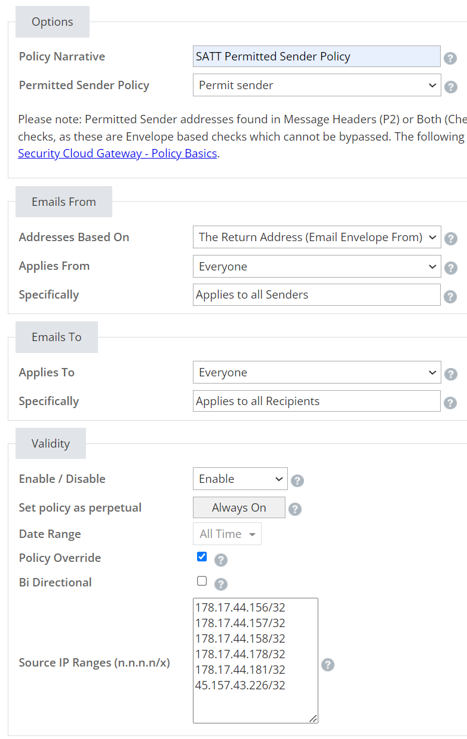The height and width of the screenshot is (739, 467).
Task: Open help for Policy Narrative field
Action: coord(450,58)
